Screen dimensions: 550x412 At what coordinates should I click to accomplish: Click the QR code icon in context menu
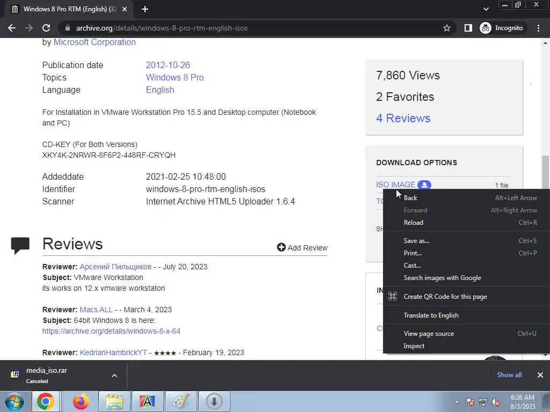[393, 296]
